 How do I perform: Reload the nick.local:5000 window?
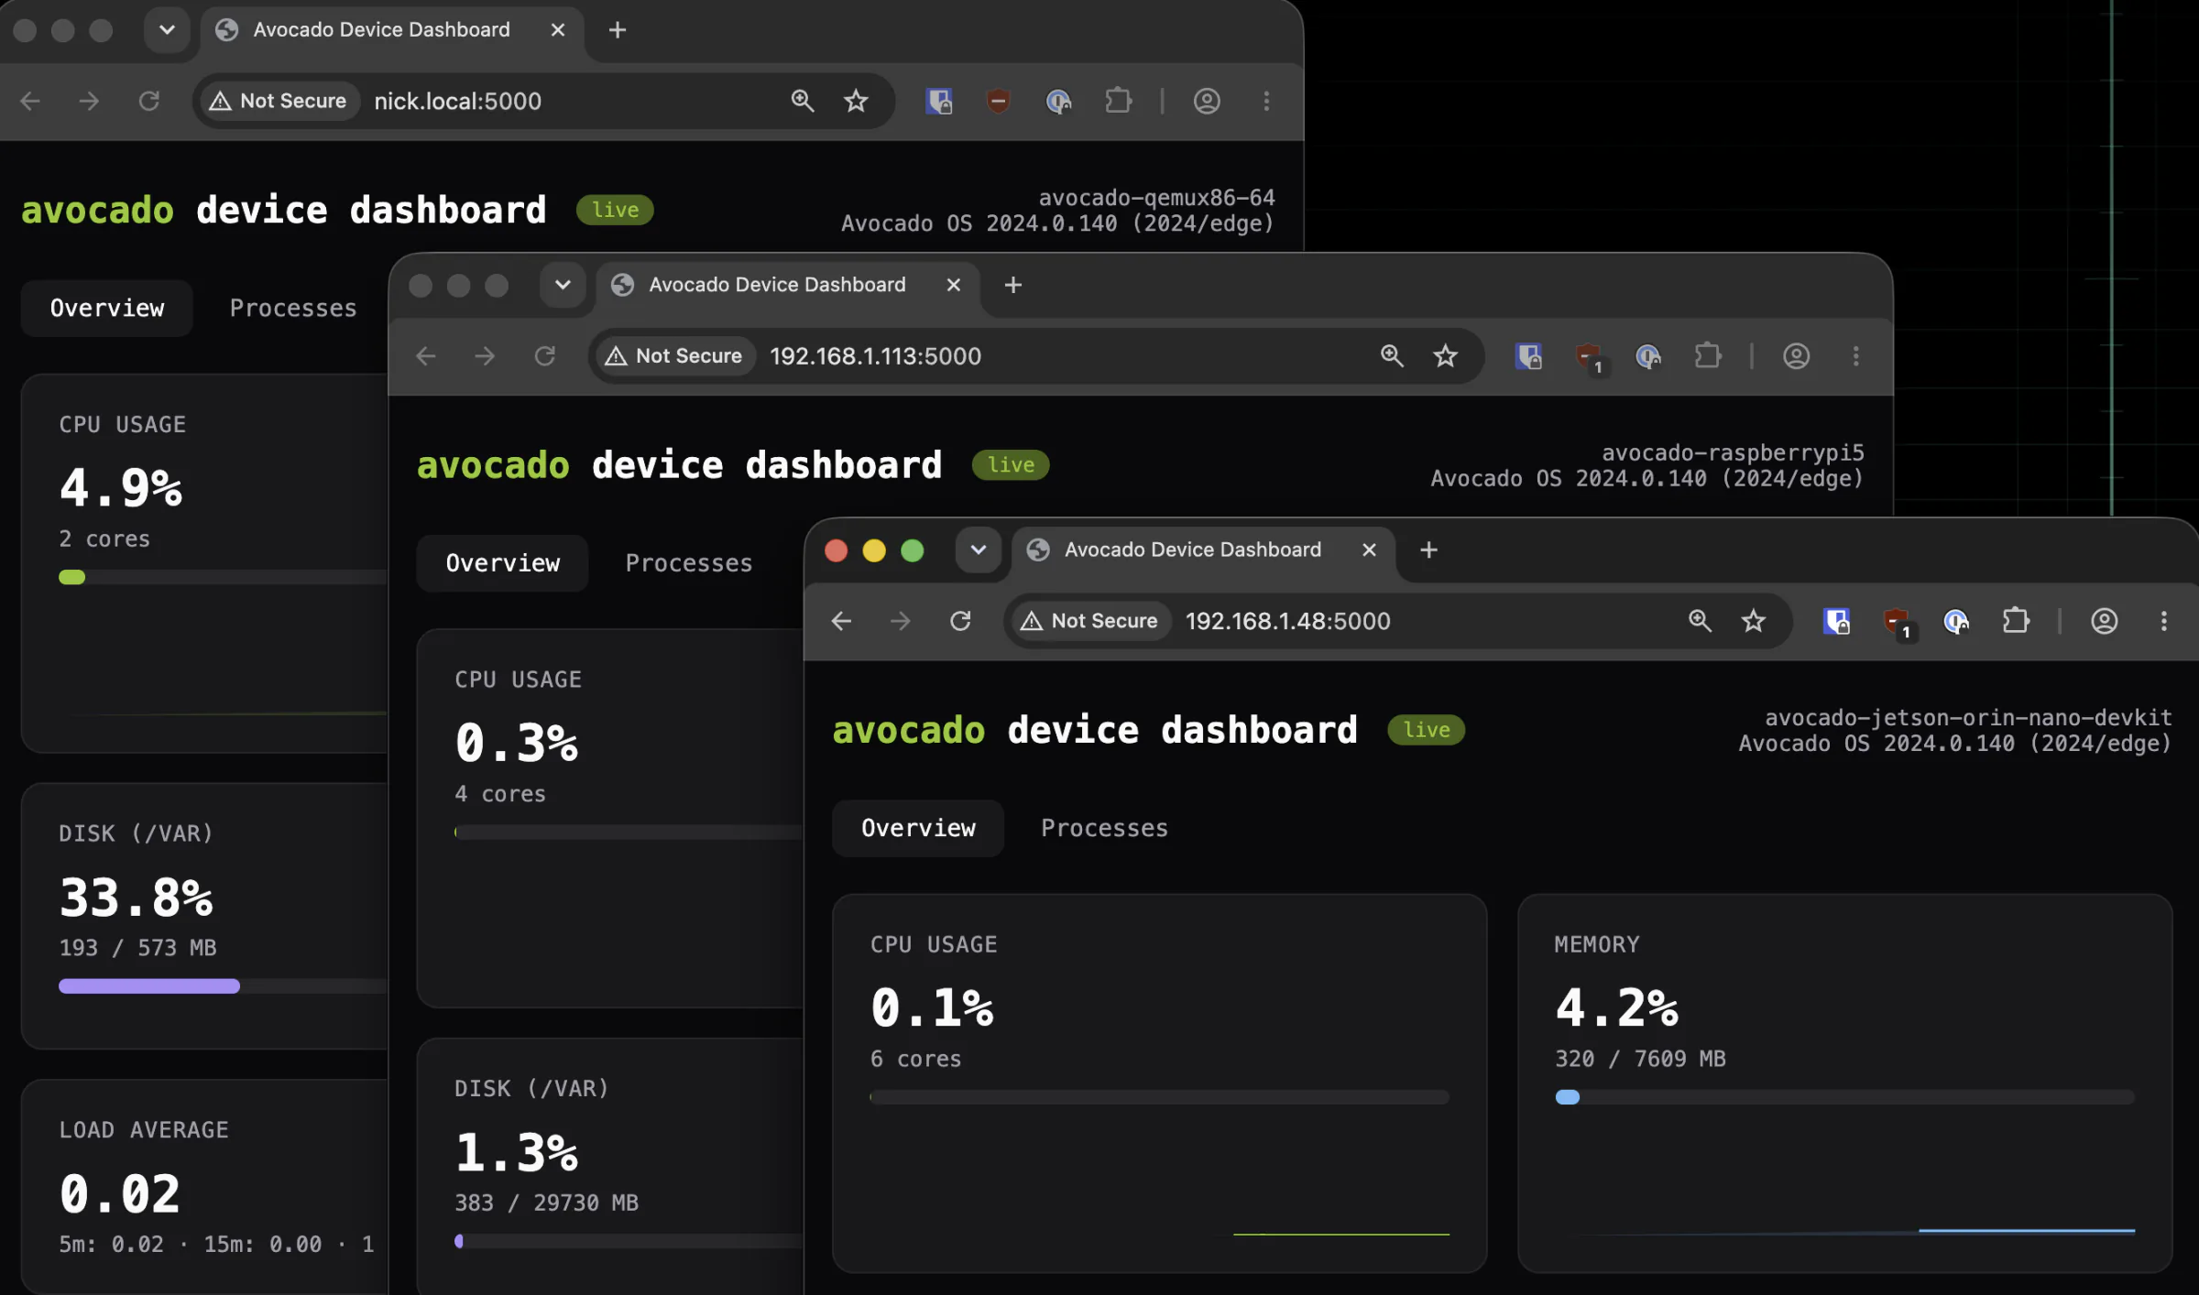[149, 101]
